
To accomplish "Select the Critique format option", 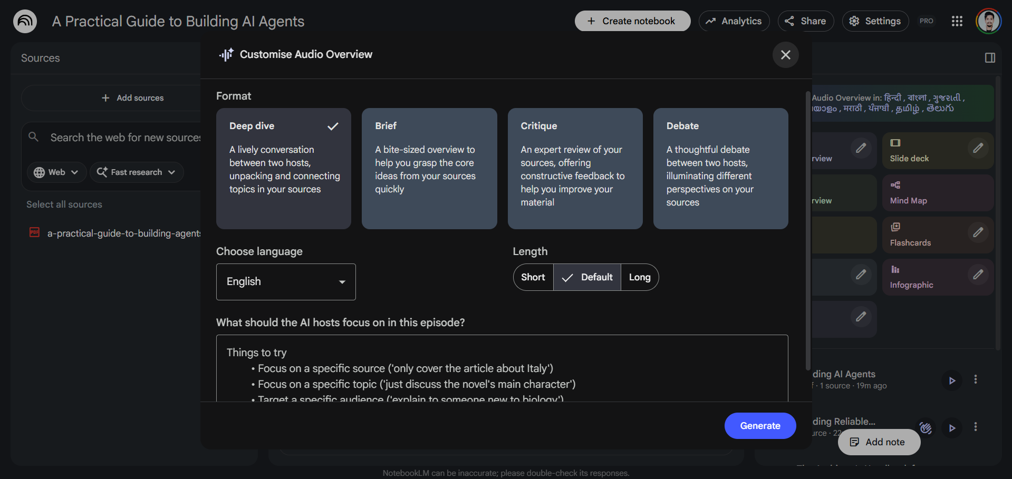I will tap(574, 169).
